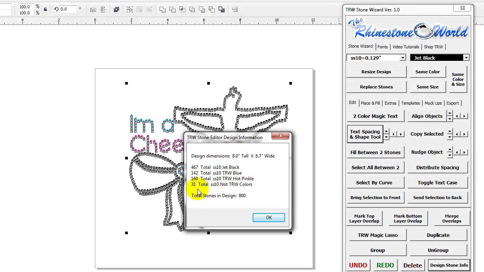Click Bring Selection to Front button
This screenshot has width=484, height=272.
375,198
